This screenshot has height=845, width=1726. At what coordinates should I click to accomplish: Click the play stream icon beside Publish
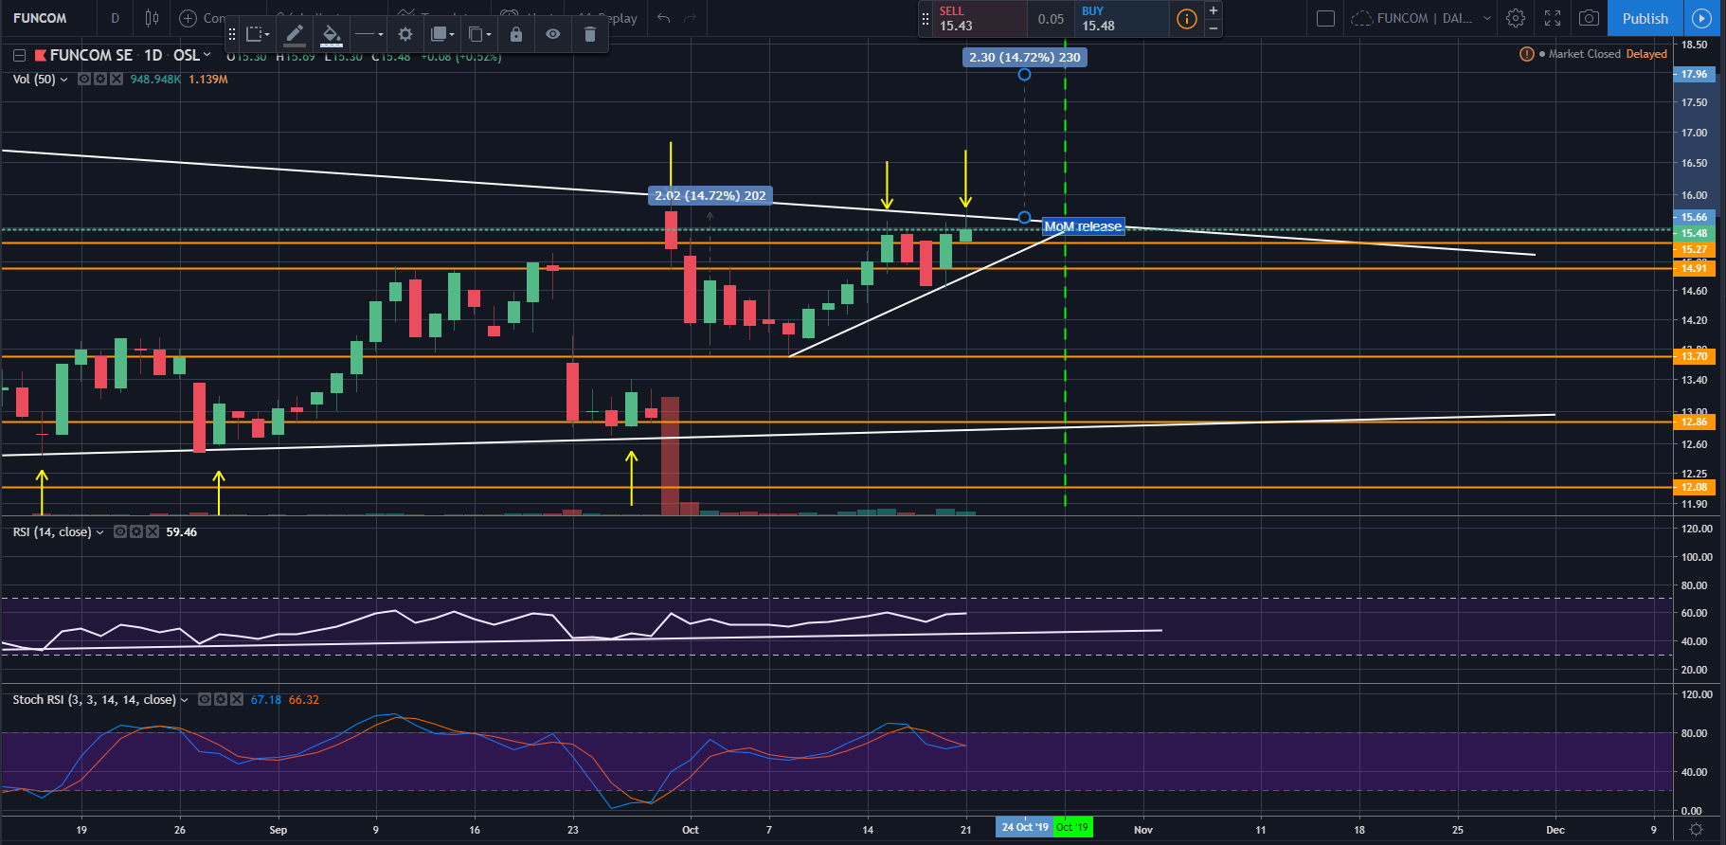point(1702,18)
